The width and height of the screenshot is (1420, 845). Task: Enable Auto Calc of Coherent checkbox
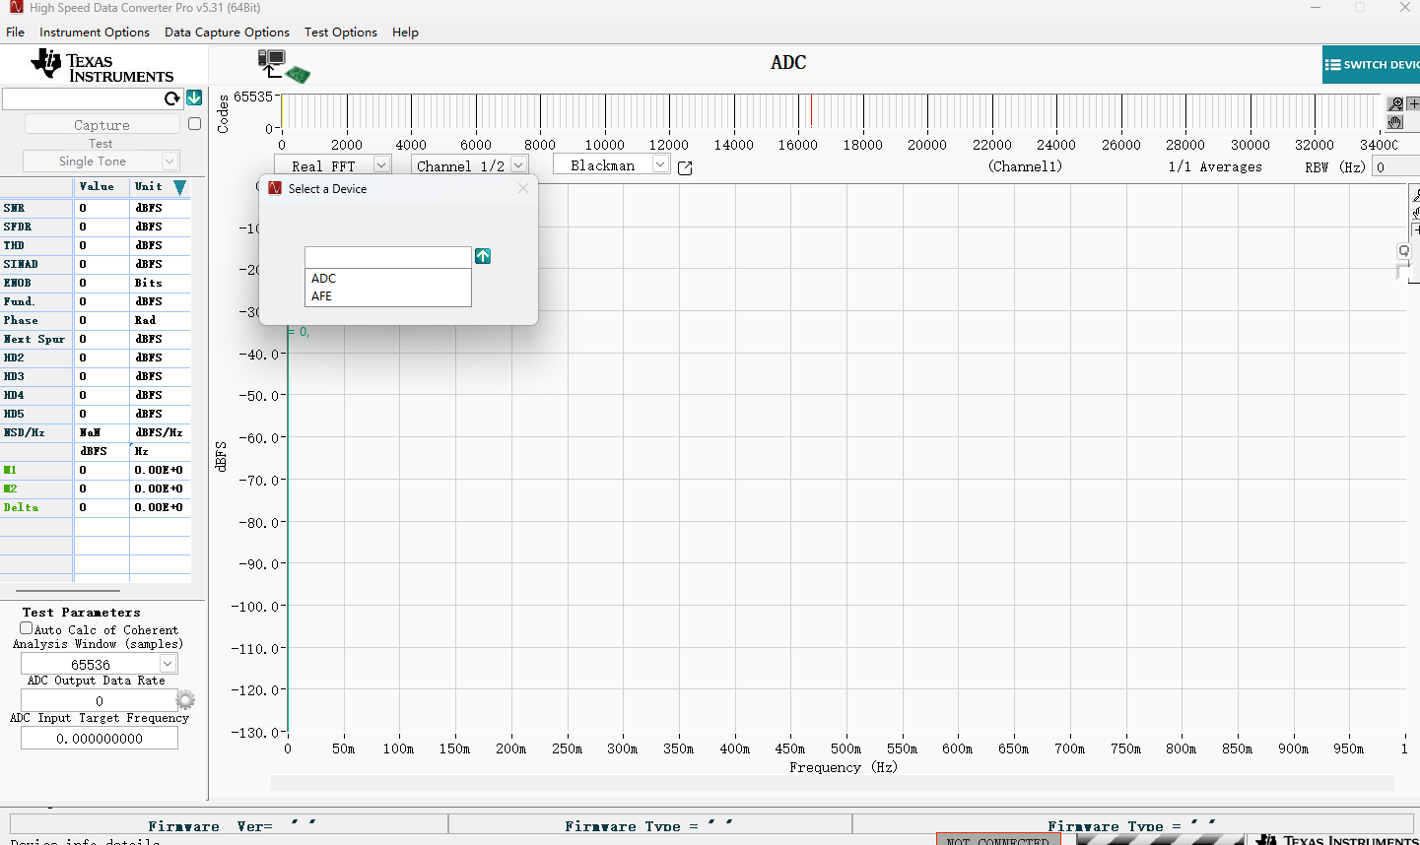point(27,627)
